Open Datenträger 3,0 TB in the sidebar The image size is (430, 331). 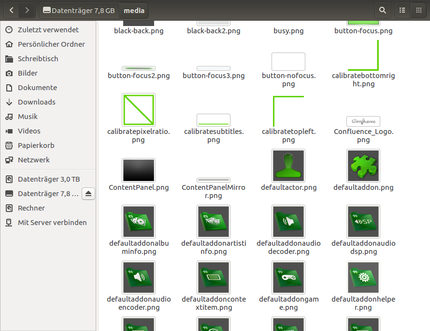pos(48,179)
